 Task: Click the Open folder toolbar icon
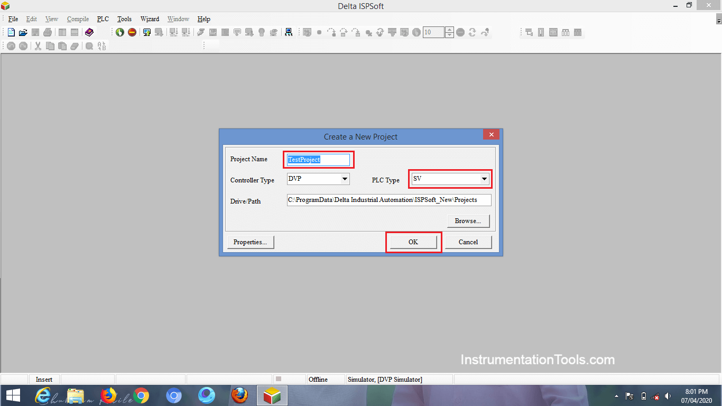pyautogui.click(x=23, y=32)
